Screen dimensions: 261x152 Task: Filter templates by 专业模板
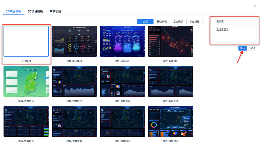[x=194, y=21]
